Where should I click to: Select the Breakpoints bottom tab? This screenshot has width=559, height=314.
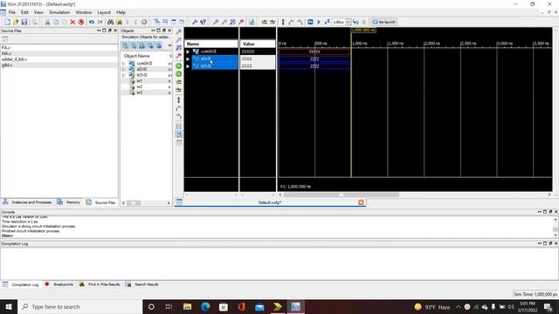(59, 284)
